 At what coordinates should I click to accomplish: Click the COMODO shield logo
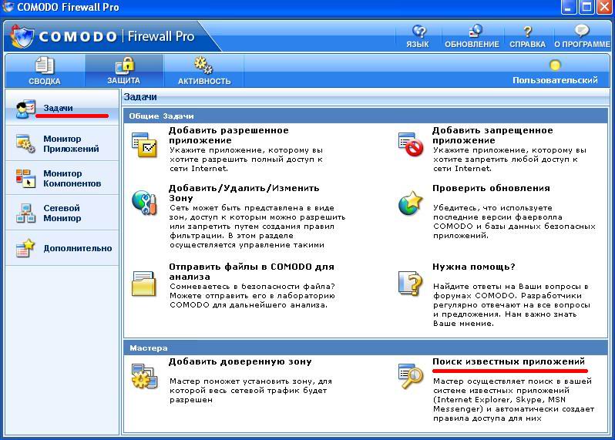[23, 37]
